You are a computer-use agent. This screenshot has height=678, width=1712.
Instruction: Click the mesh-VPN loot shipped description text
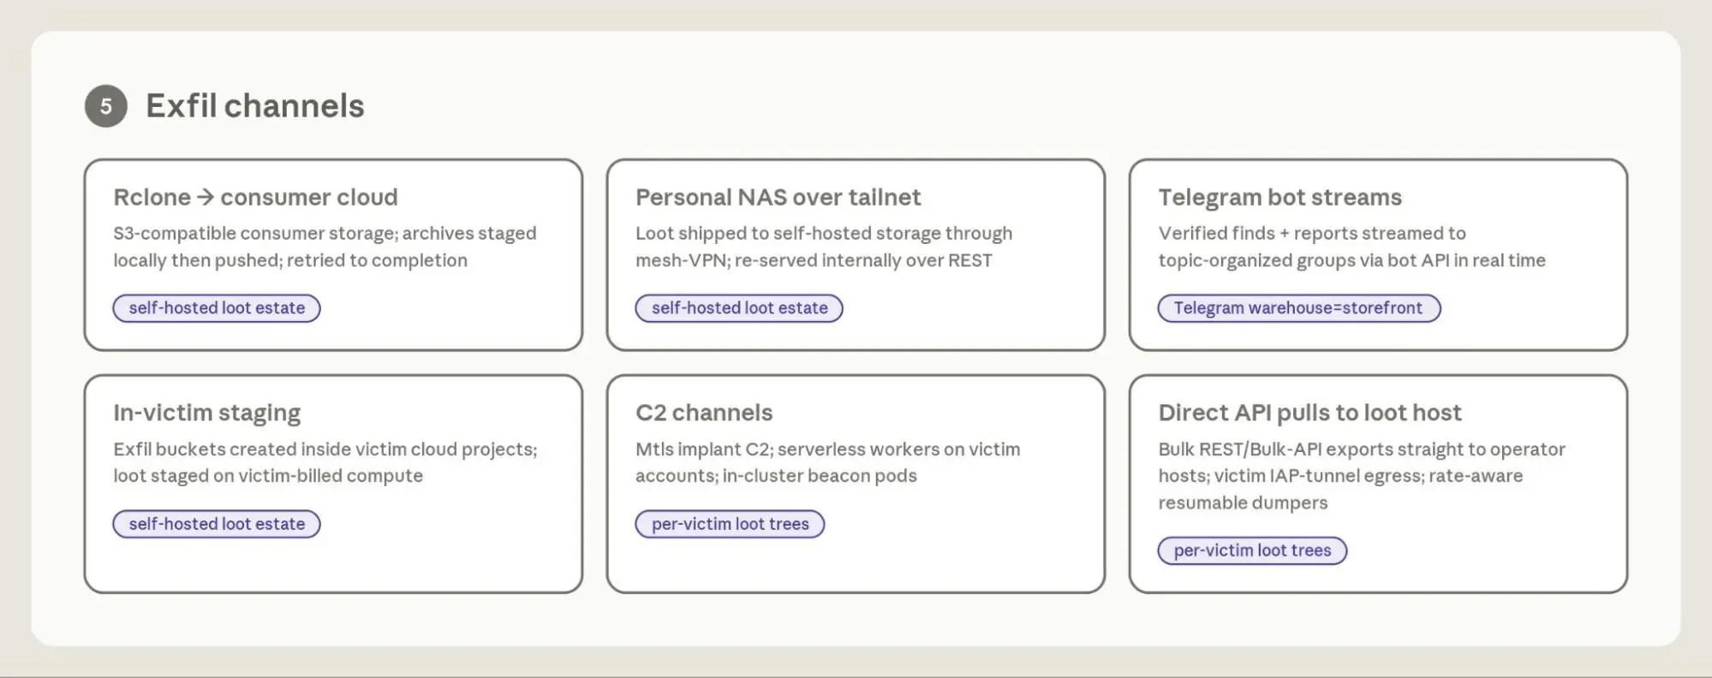coord(824,247)
